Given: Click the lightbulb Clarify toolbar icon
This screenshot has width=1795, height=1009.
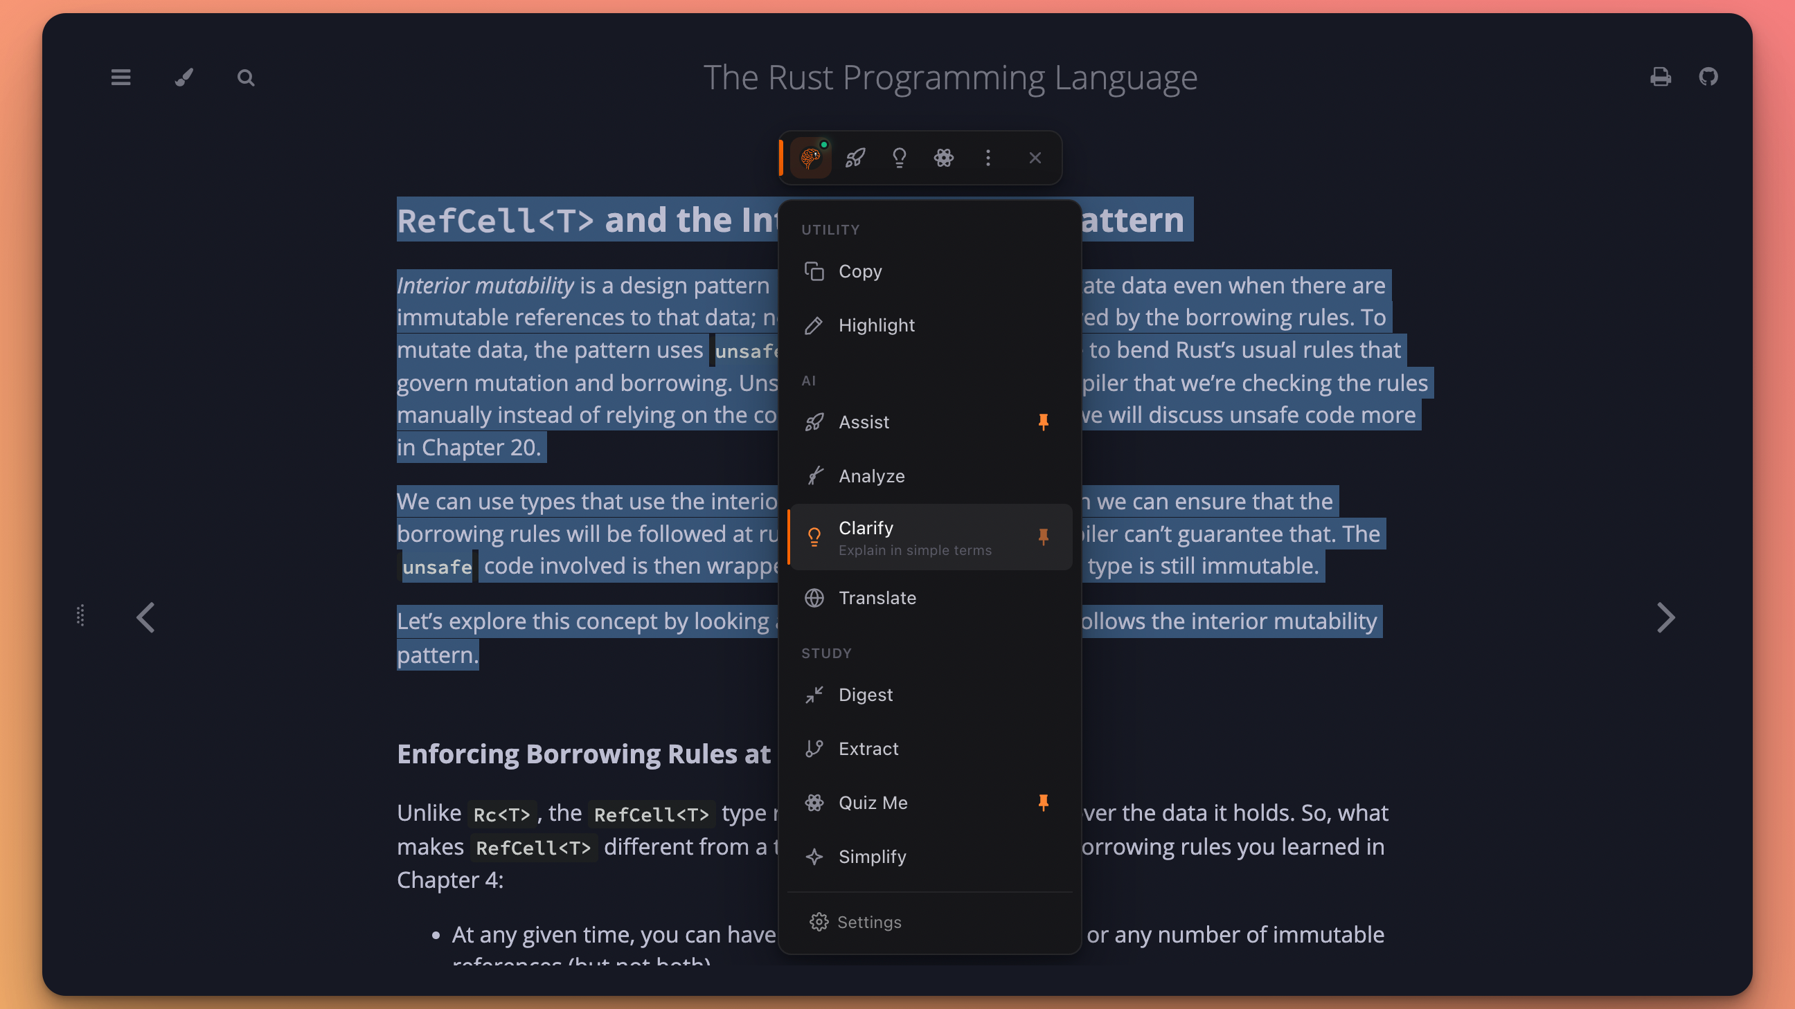Looking at the screenshot, I should [x=899, y=158].
